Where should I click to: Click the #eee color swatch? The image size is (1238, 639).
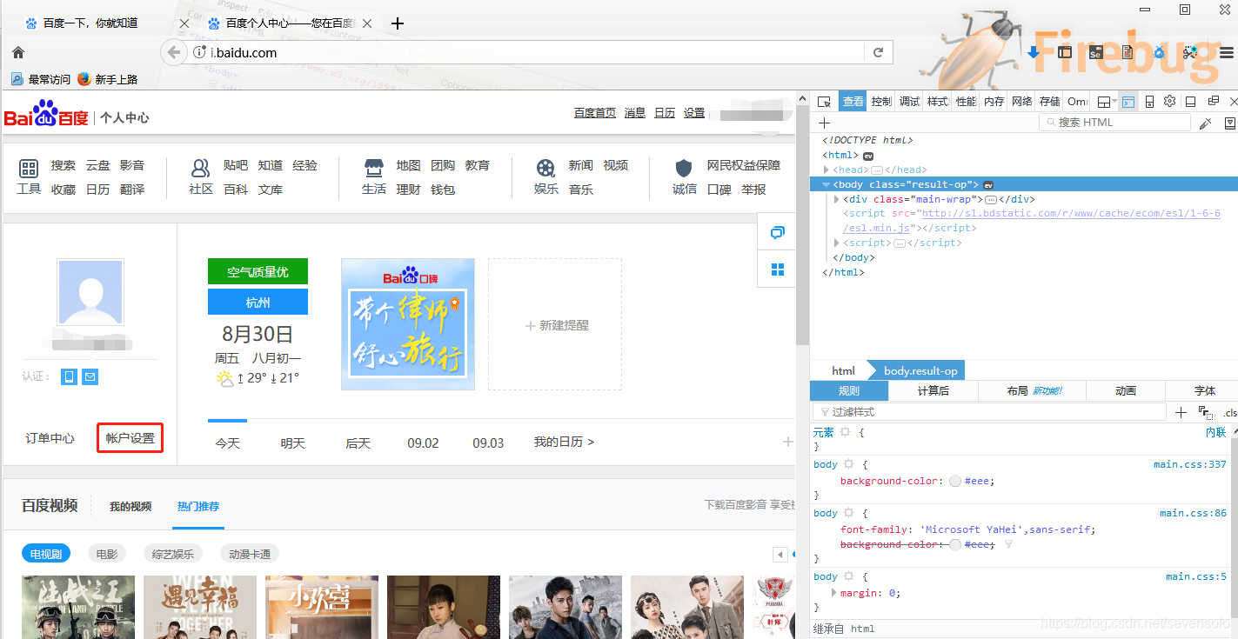(954, 481)
